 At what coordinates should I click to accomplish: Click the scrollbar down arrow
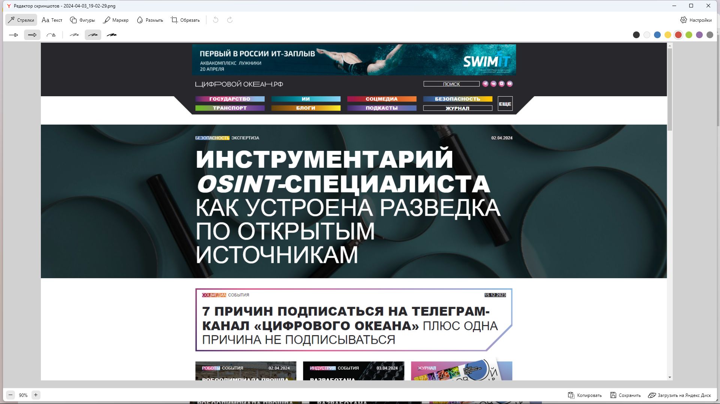point(670,377)
